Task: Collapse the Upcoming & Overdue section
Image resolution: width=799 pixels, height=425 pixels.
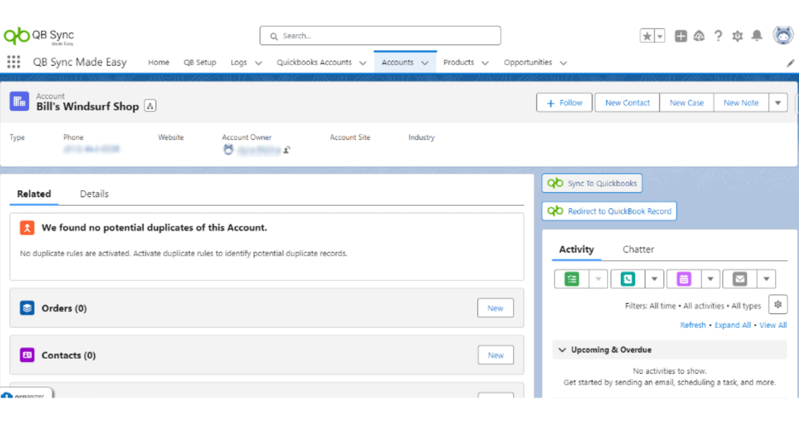Action: pyautogui.click(x=562, y=350)
